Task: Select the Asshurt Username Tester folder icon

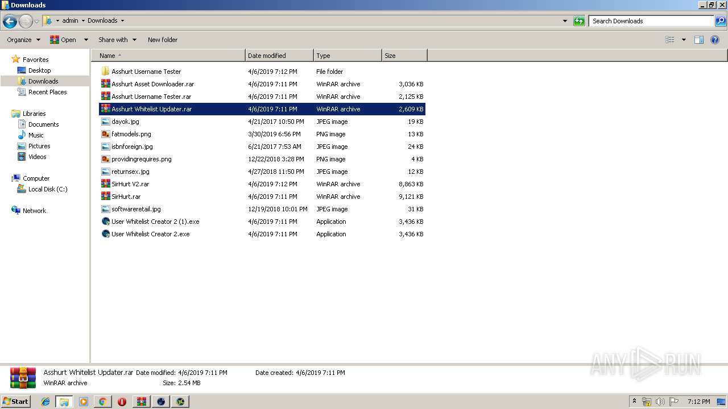Action: pyautogui.click(x=105, y=72)
